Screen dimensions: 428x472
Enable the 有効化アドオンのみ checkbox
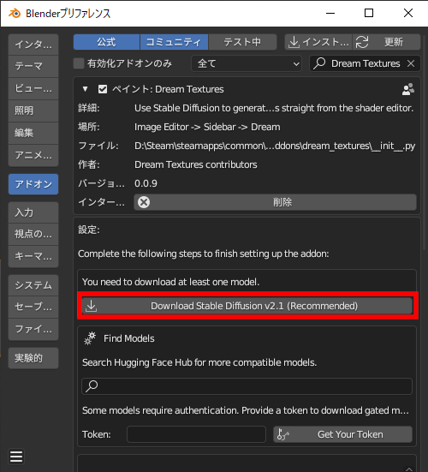(79, 63)
